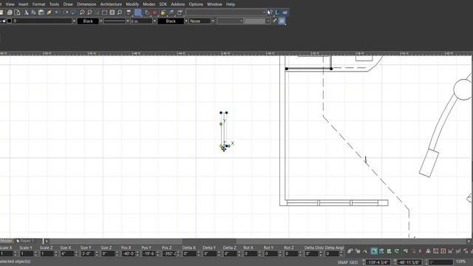
Task: Click the brush color Black swatch
Action: tap(171, 21)
